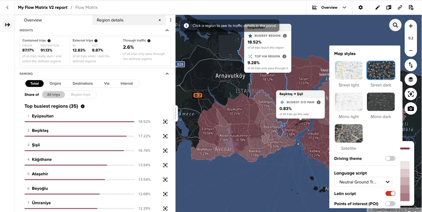422x212 pixels.
Task: Close the Region details tab
Action: click(x=160, y=20)
